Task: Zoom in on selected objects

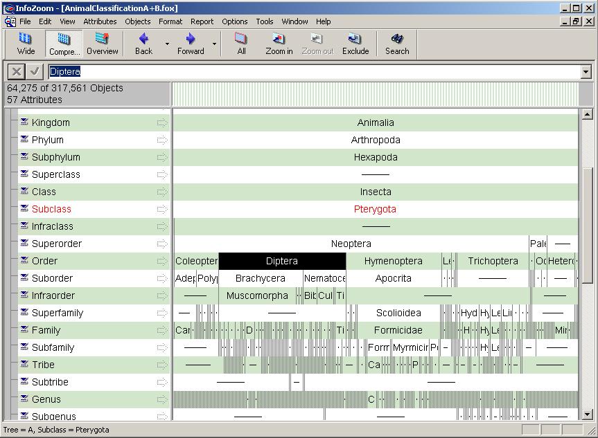Action: click(x=279, y=43)
